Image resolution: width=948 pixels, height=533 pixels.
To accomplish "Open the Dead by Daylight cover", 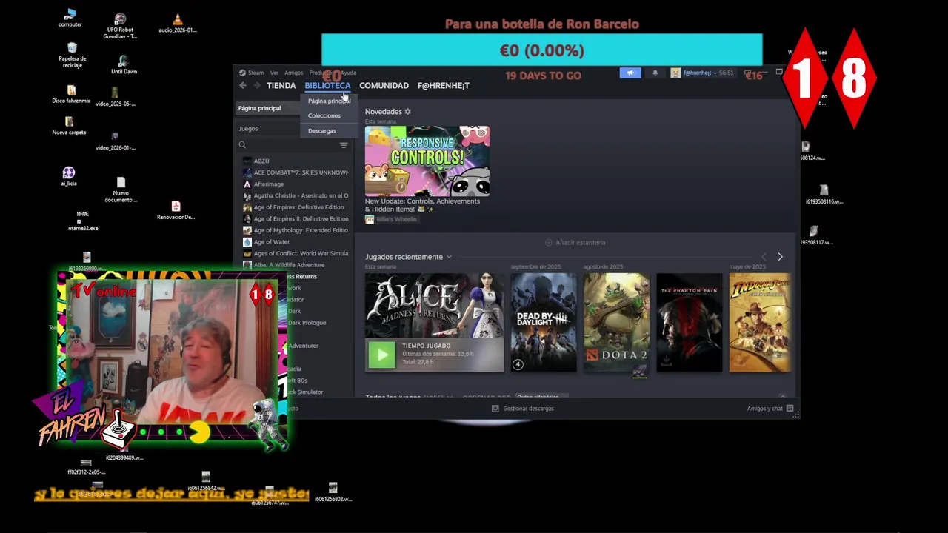I will tap(543, 323).
